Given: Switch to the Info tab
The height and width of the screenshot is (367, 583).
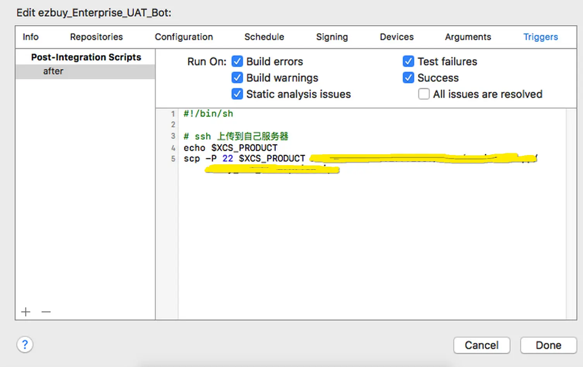Looking at the screenshot, I should coord(31,37).
